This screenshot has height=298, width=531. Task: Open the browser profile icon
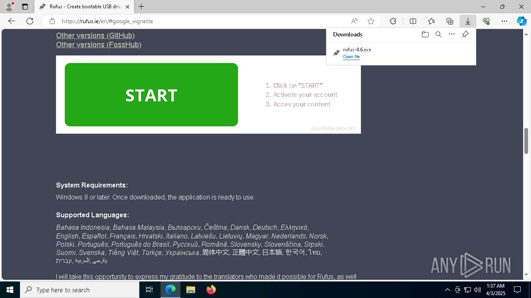coord(9,7)
